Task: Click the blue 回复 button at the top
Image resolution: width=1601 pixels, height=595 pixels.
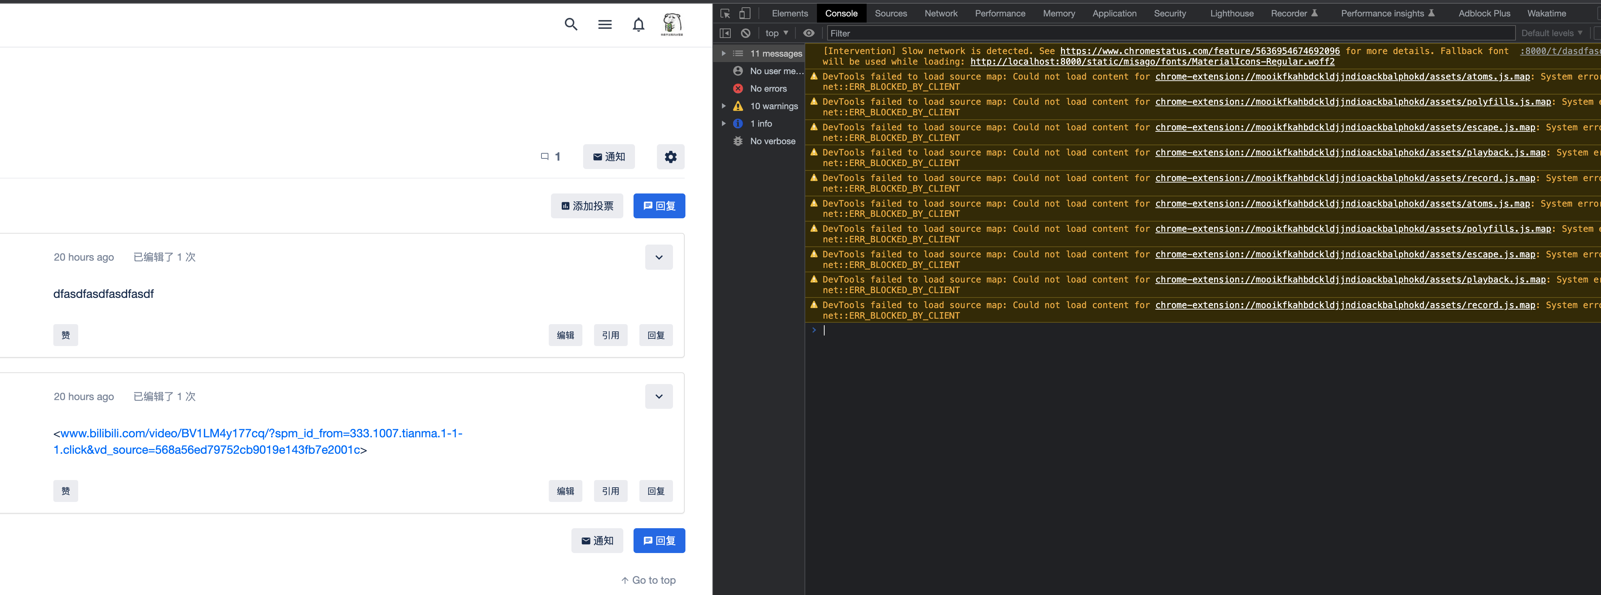Action: (x=659, y=206)
